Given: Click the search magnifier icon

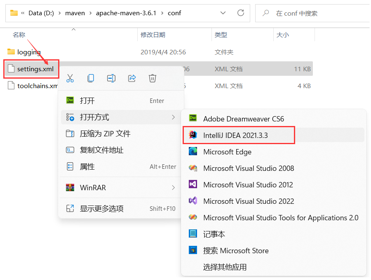Looking at the screenshot, I should click(266, 13).
